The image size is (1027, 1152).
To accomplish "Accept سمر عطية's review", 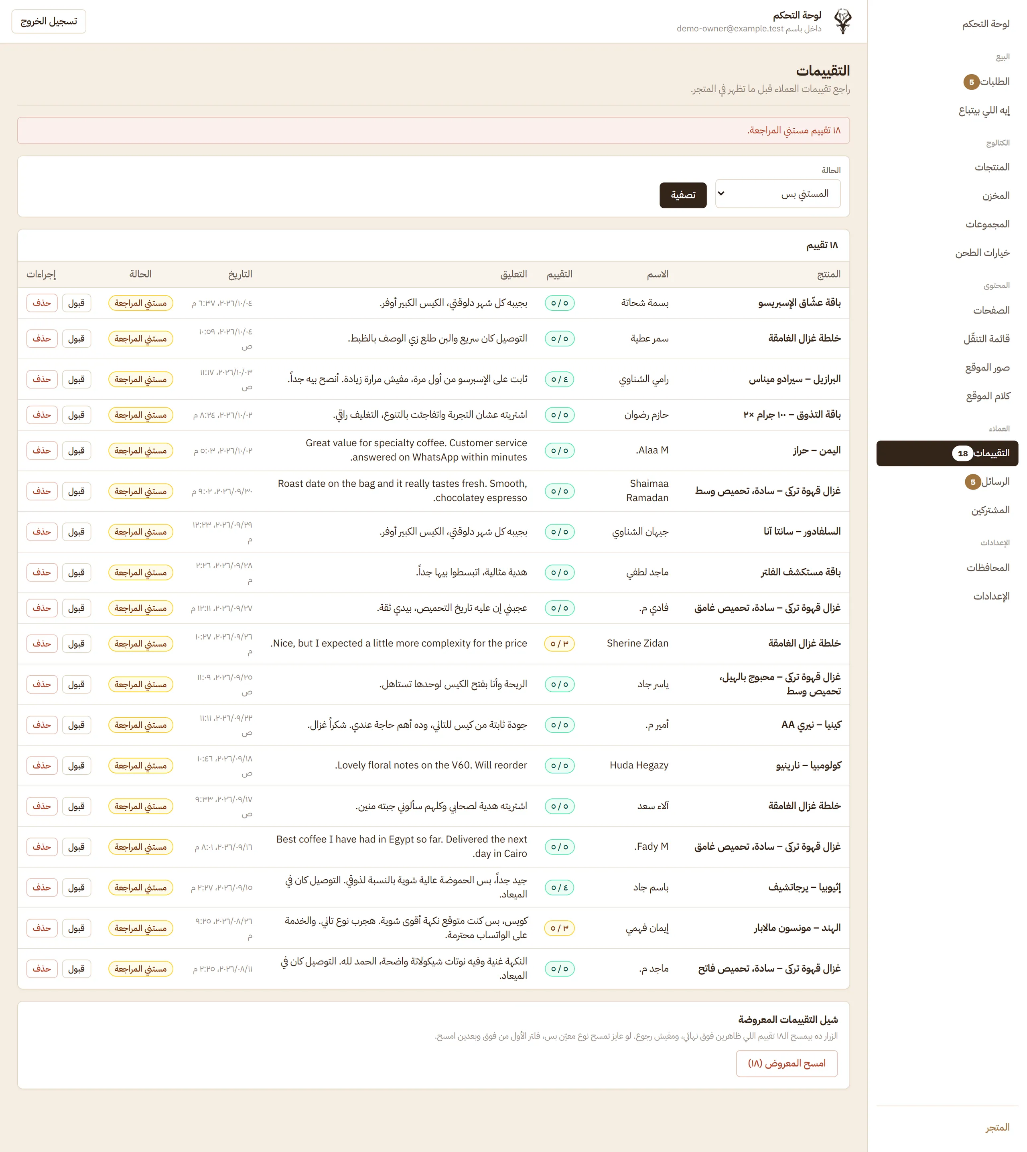I will [x=76, y=339].
